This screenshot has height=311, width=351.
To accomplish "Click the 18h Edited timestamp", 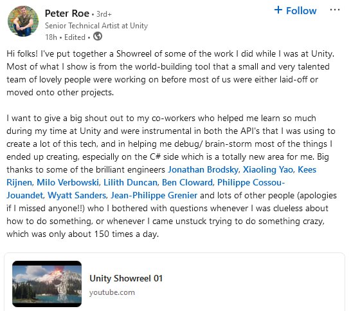I will point(65,37).
